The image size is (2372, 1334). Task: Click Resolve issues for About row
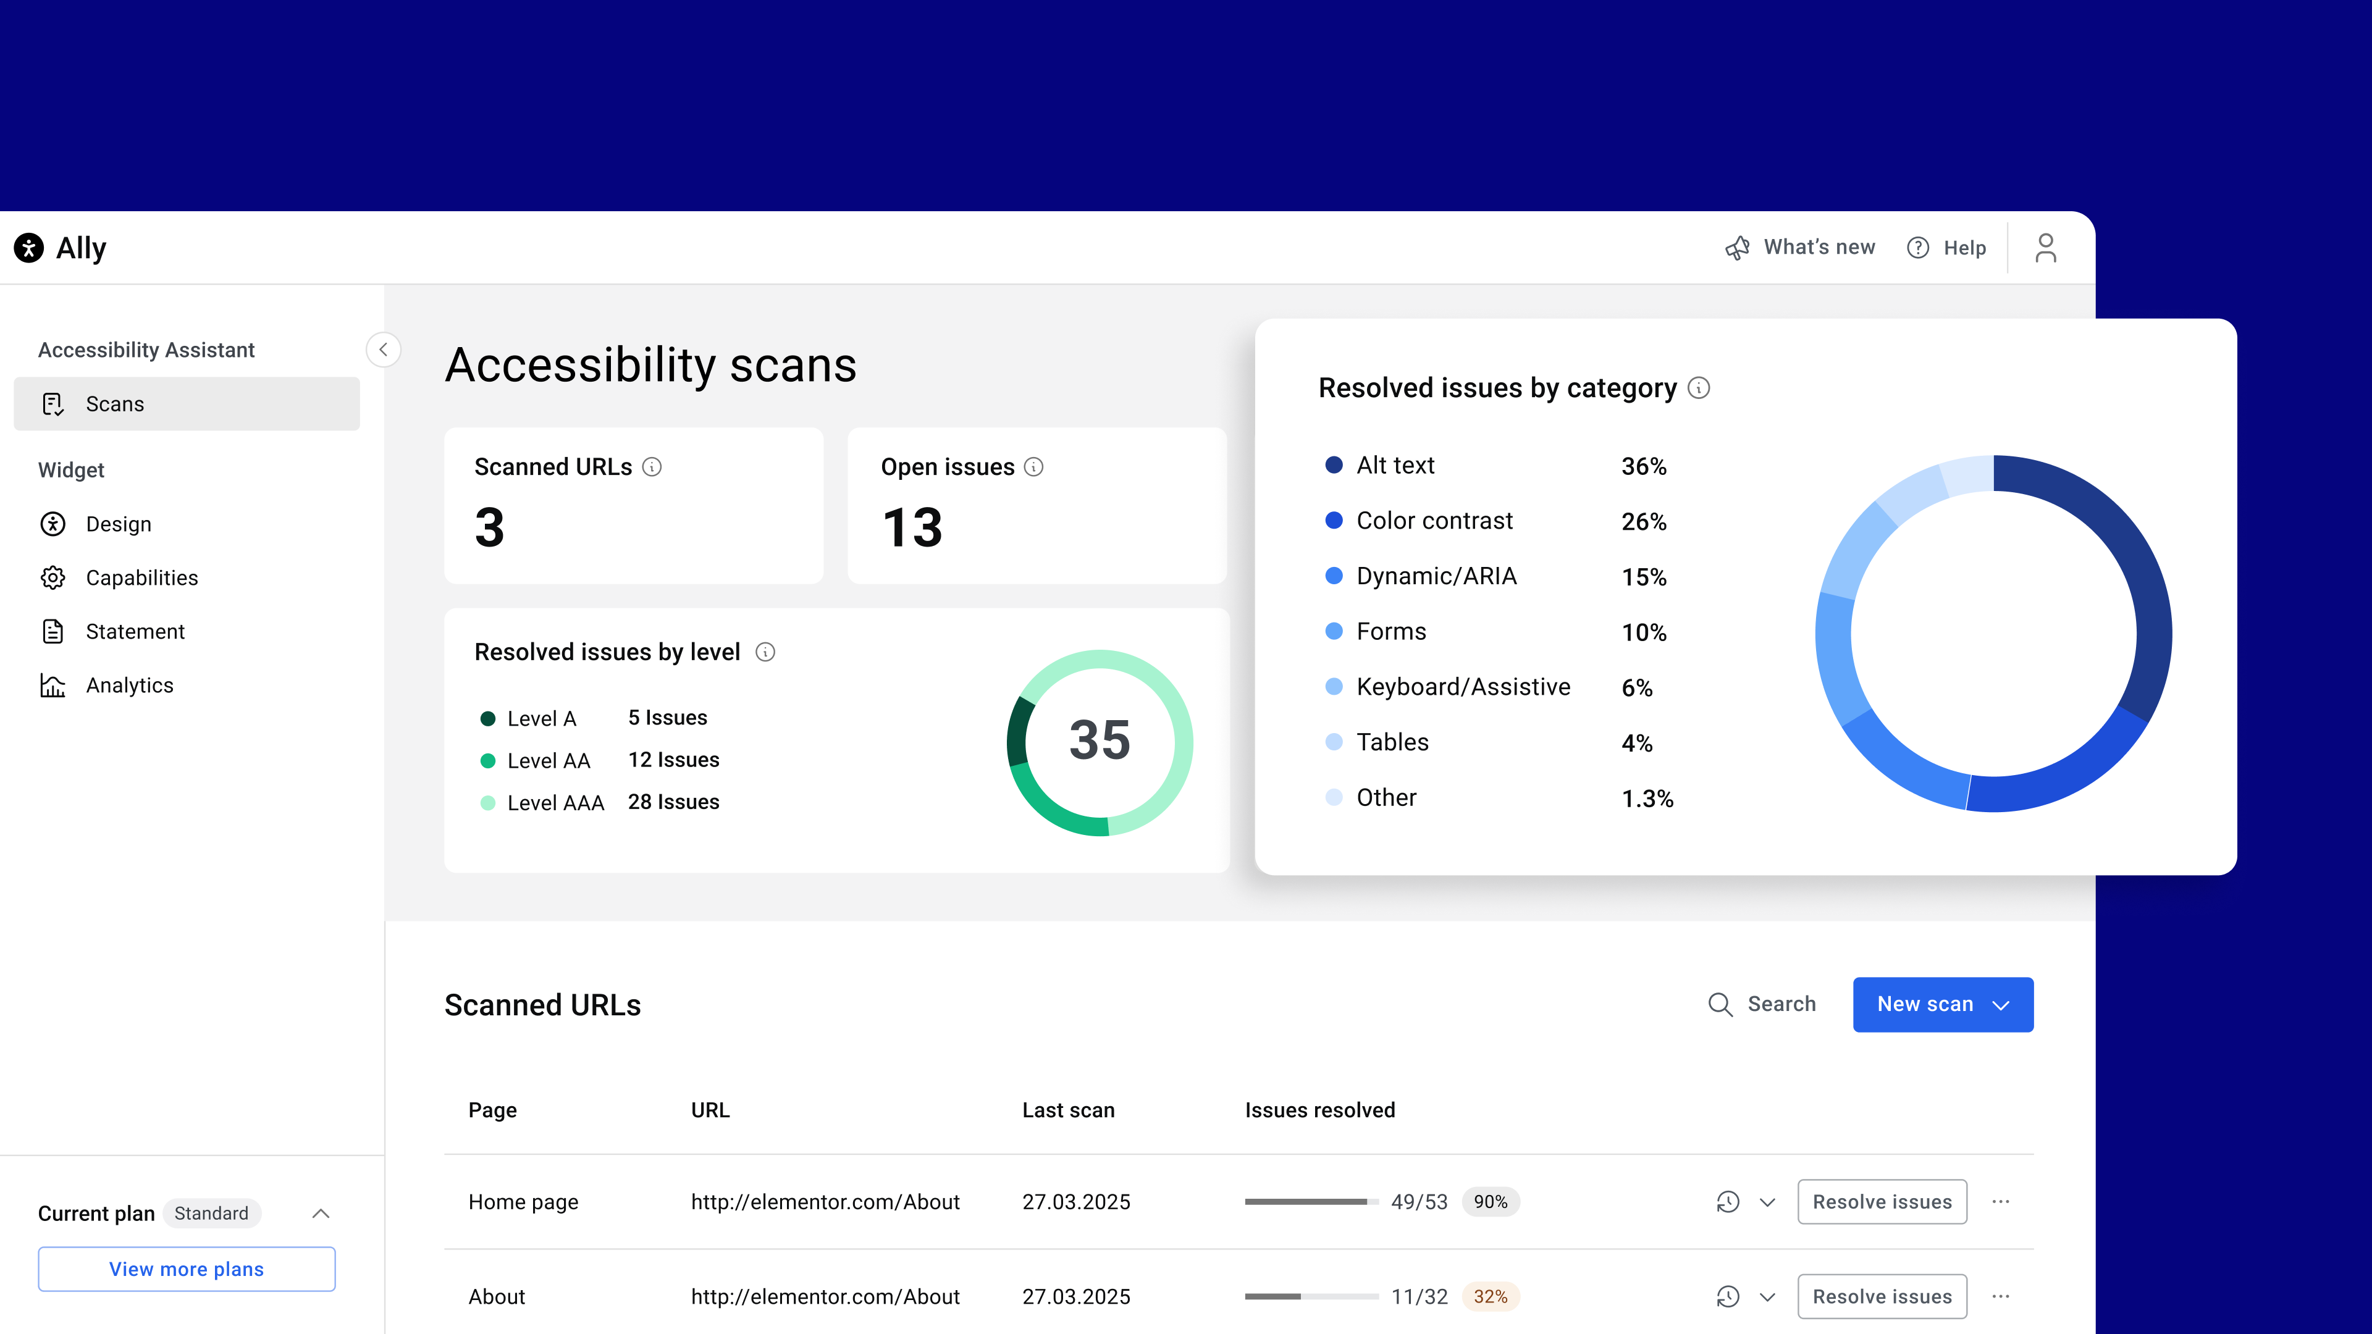pos(1881,1296)
